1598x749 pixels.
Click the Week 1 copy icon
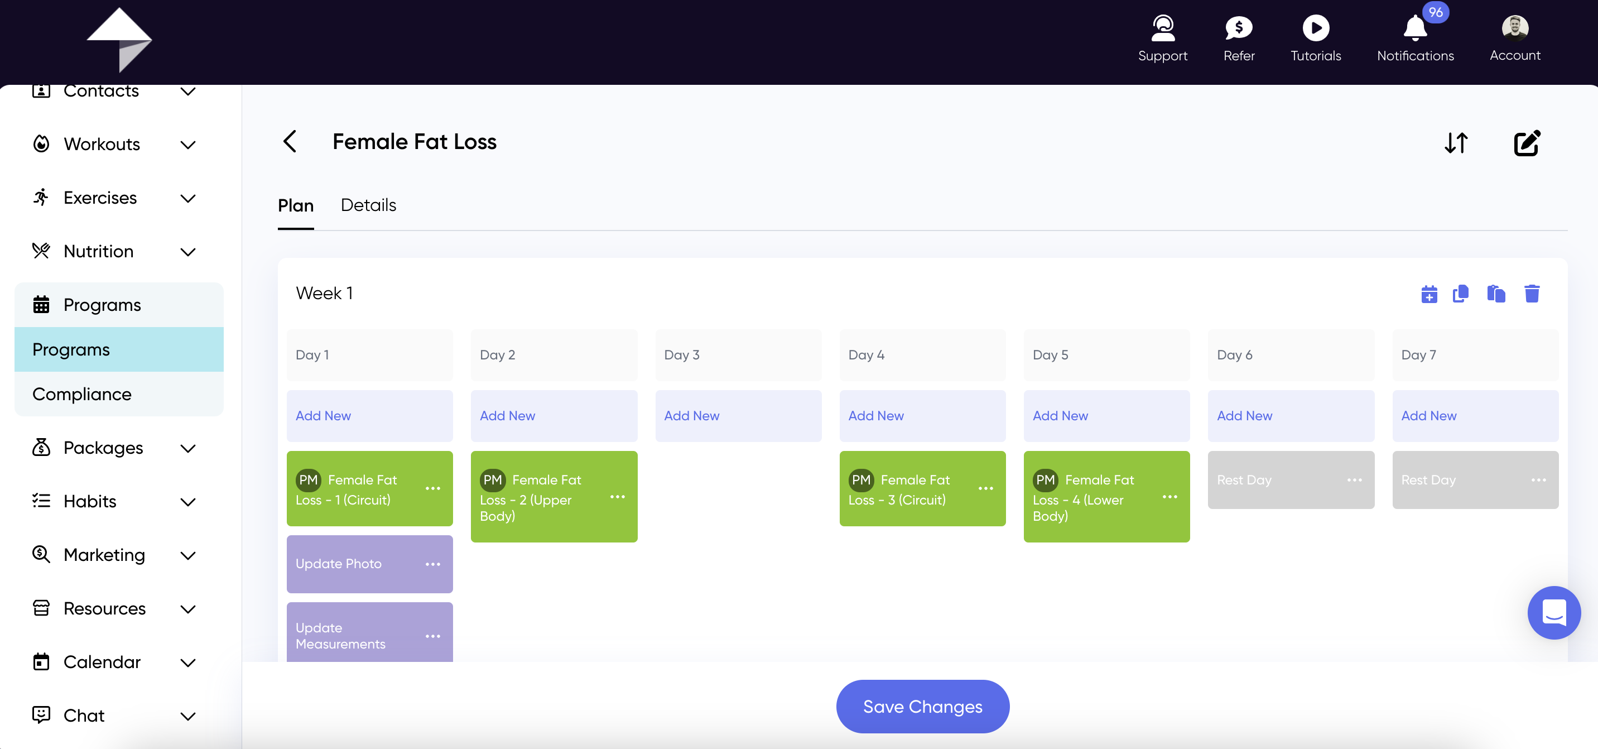pos(1461,294)
